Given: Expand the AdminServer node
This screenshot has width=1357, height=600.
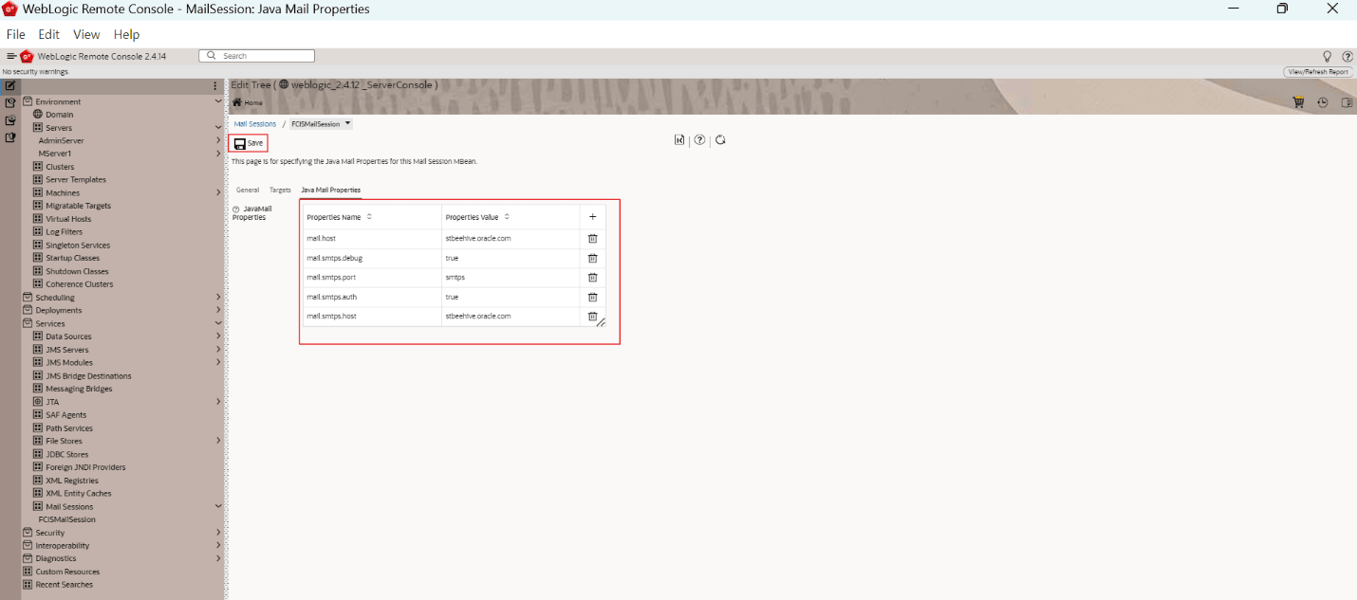Looking at the screenshot, I should pos(218,140).
